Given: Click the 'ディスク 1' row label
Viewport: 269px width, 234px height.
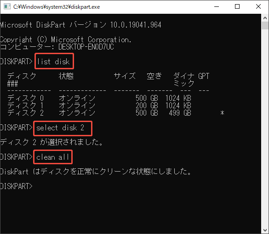Looking at the screenshot, I should (x=26, y=106).
